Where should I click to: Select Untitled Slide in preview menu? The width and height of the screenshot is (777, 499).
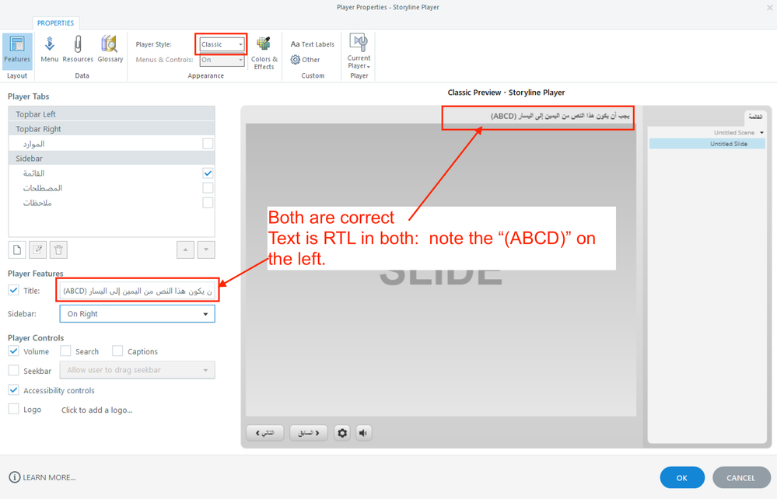tap(707, 144)
